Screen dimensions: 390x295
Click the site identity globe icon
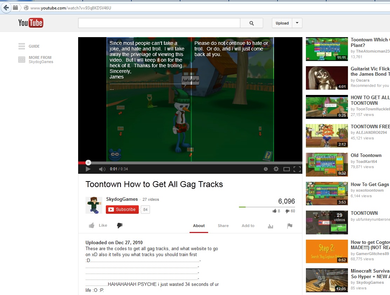point(26,8)
